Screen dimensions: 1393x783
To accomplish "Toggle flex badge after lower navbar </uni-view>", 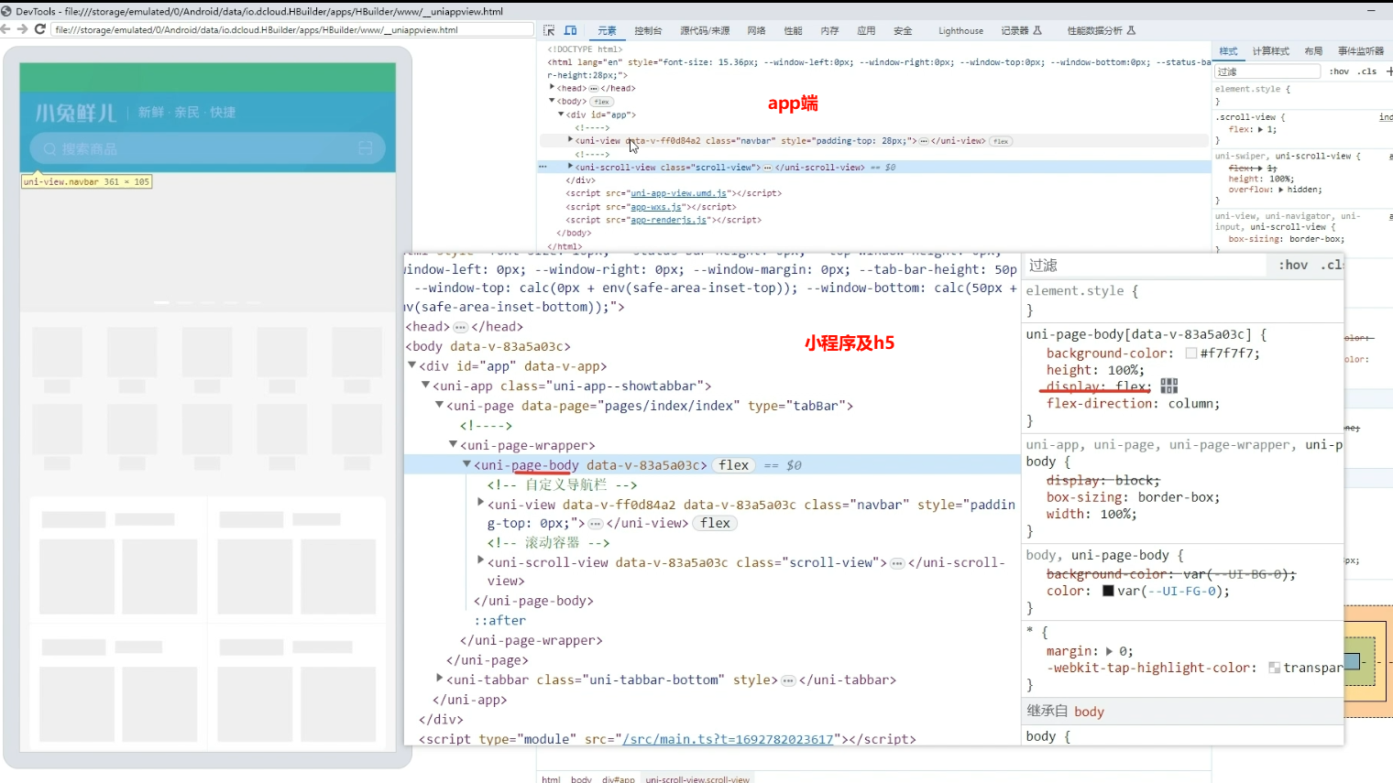I will (x=716, y=523).
